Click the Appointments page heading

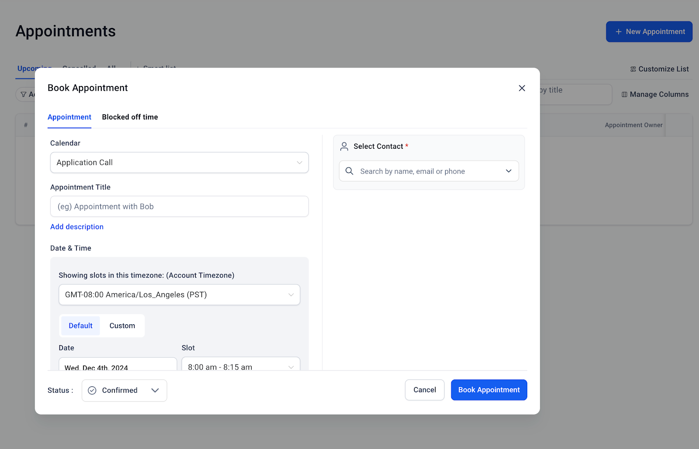(66, 31)
